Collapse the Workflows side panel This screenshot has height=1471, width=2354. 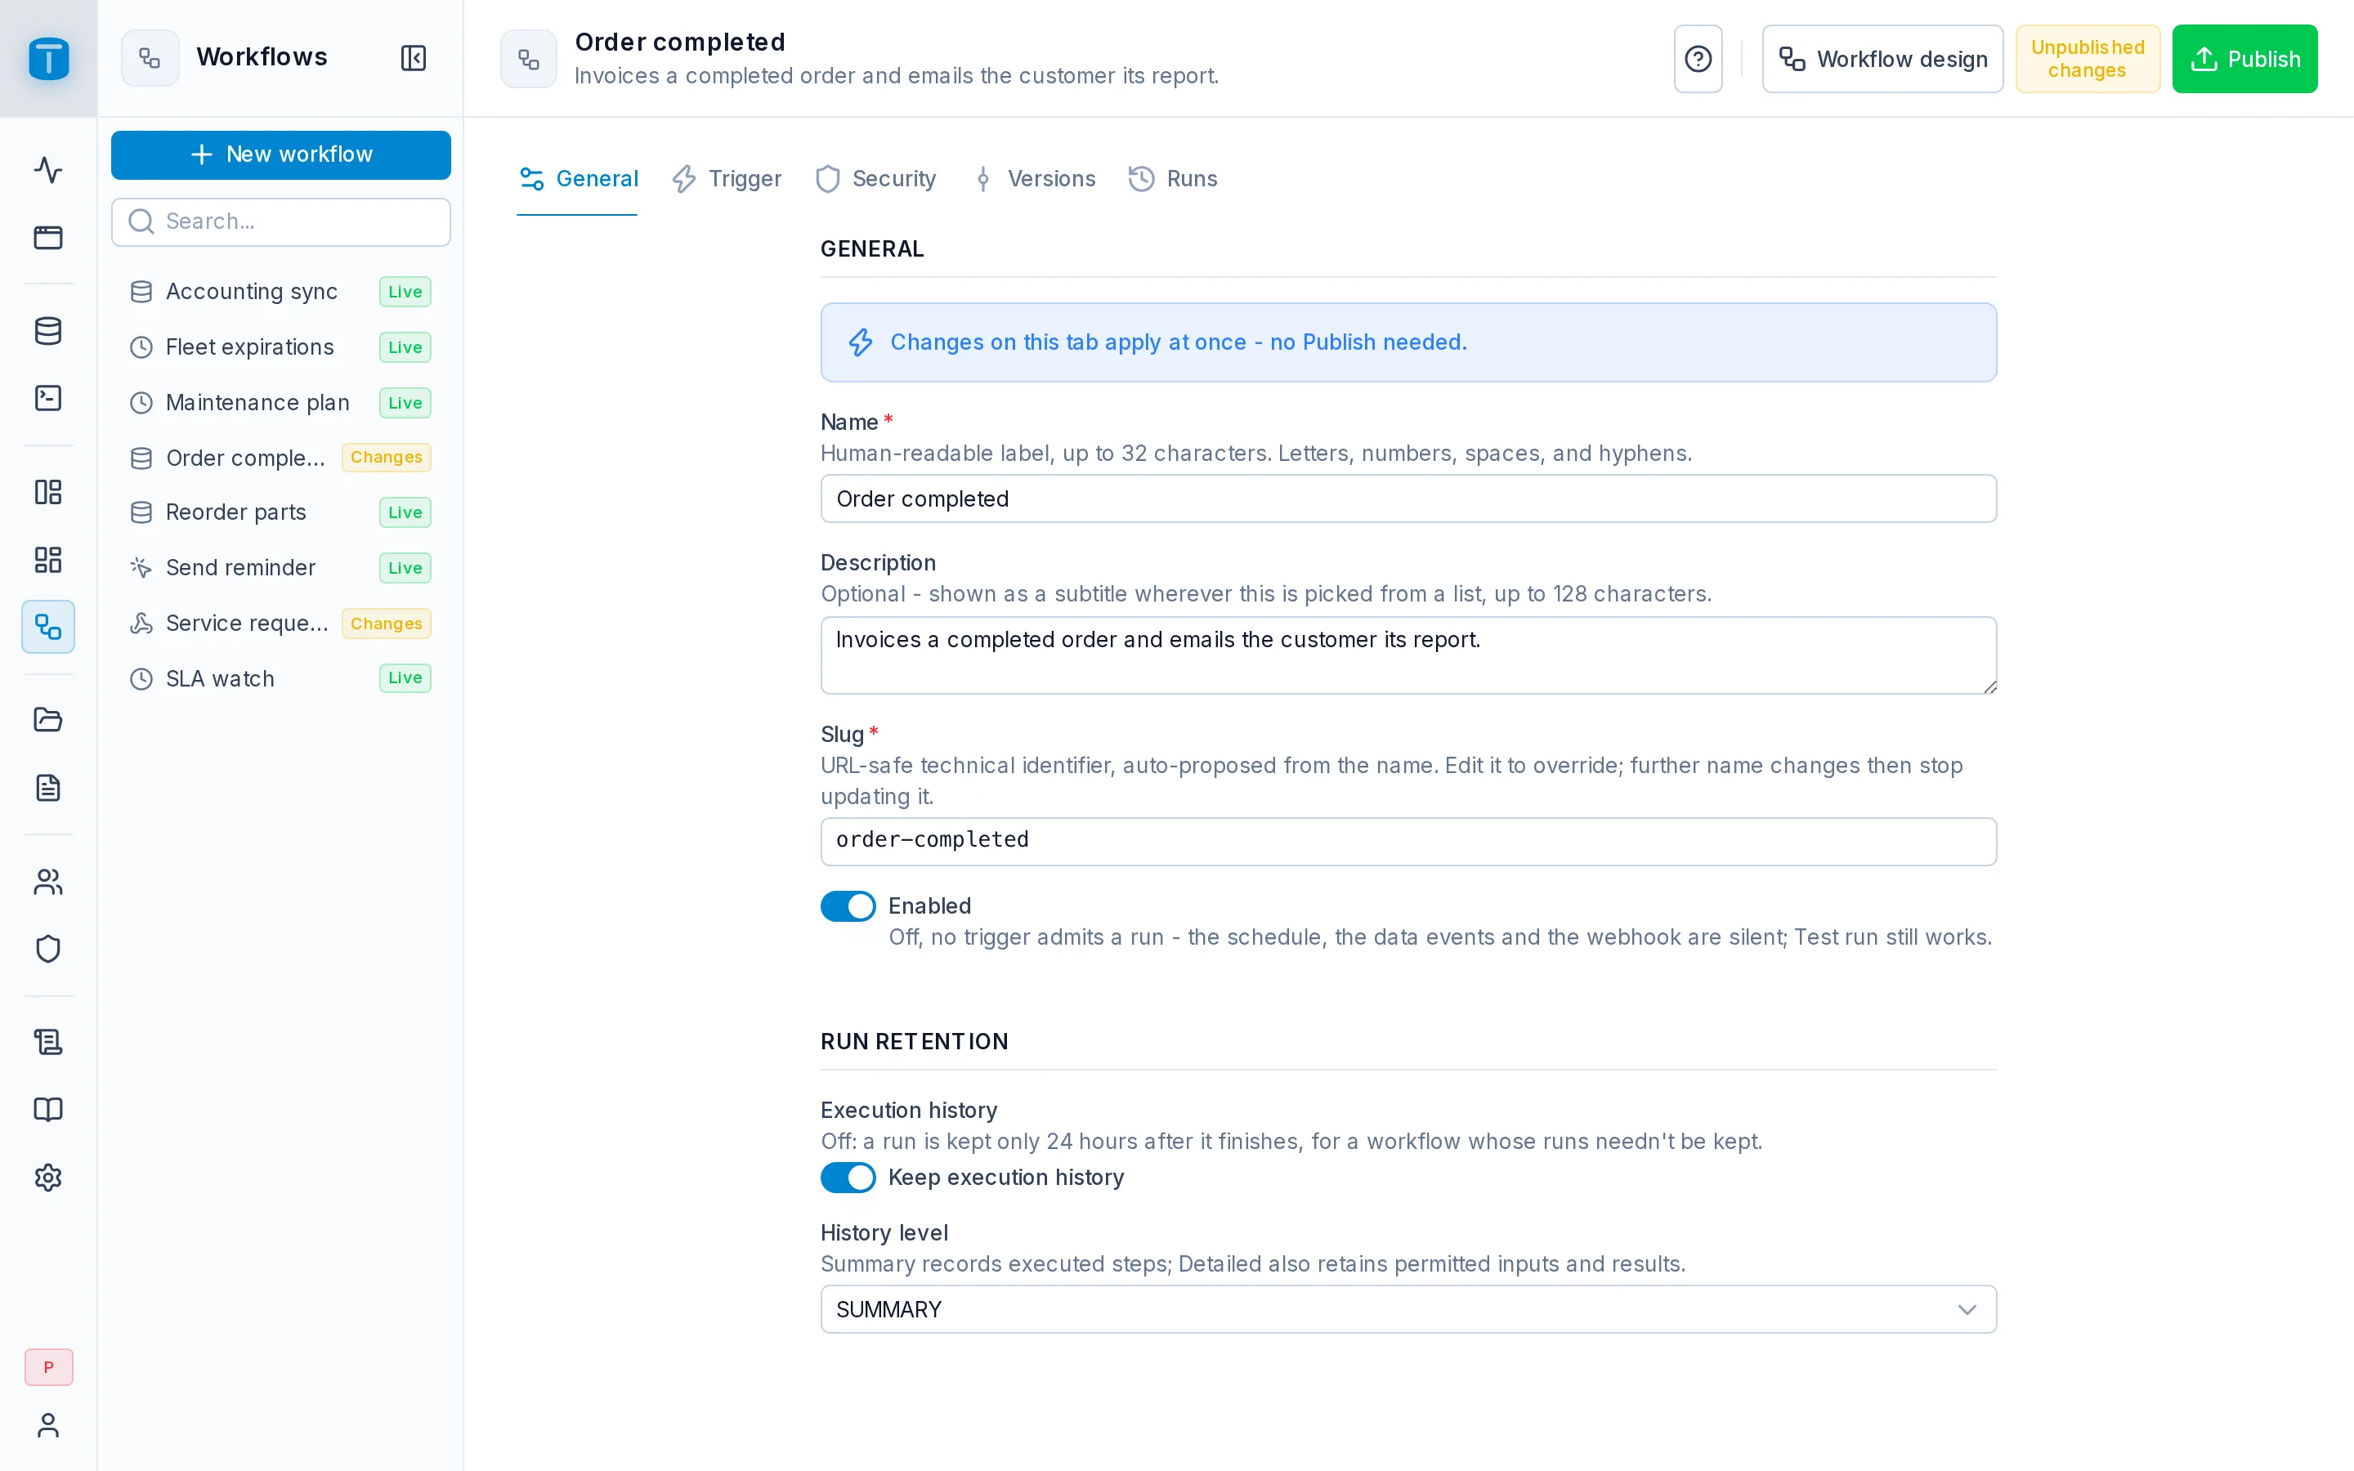(414, 57)
